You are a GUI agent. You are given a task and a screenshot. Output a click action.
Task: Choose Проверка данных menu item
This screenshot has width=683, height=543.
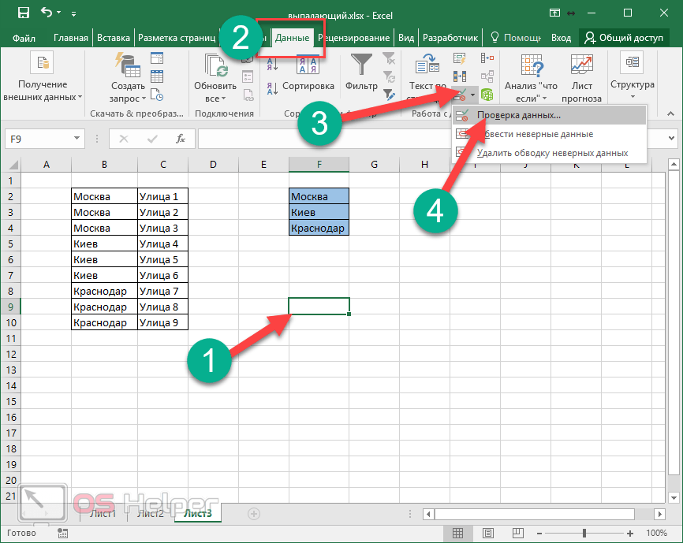518,115
